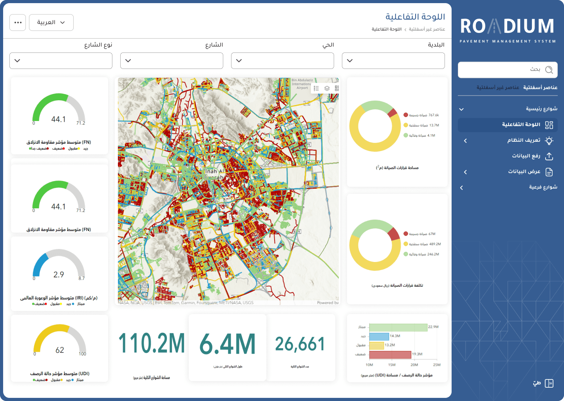Open the البلدية filter dropdown
The image size is (564, 401).
[x=393, y=61]
